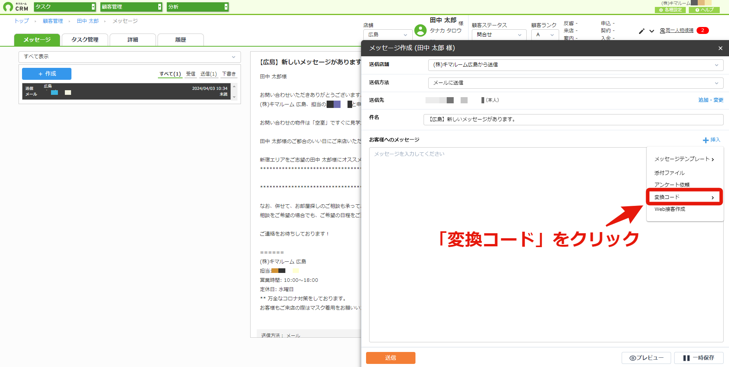Click the 件名 subject input field
The width and height of the screenshot is (729, 367).
tap(573, 120)
